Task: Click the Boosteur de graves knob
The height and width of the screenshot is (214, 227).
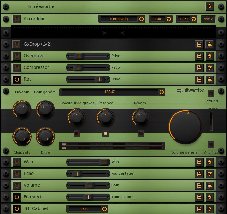Action: click(x=77, y=118)
